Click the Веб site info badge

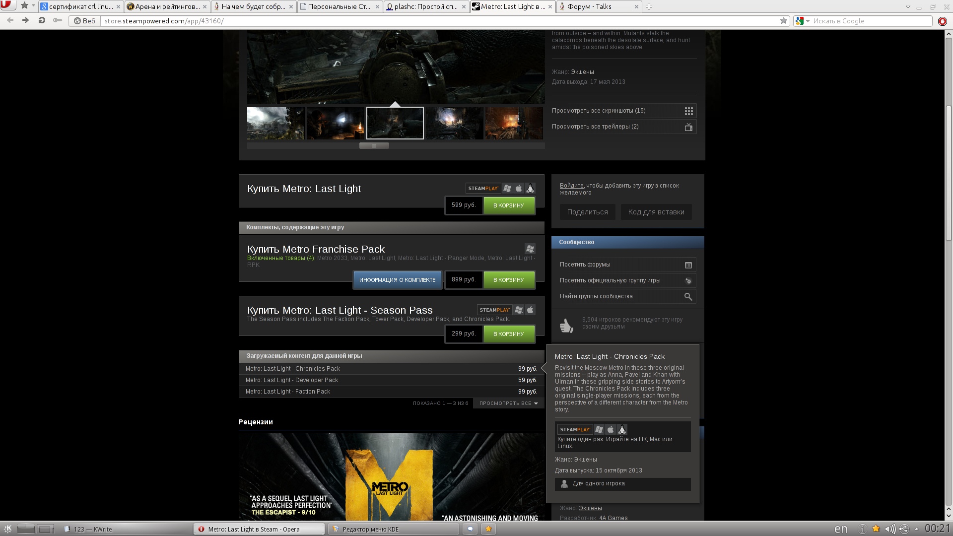(84, 21)
